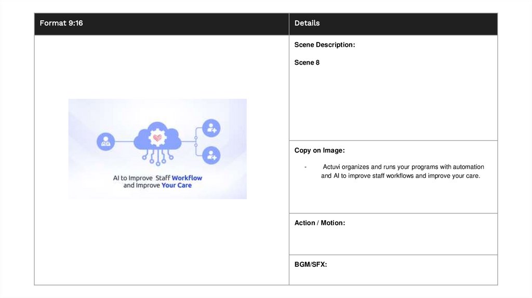The image size is (532, 298).
Task: Select the "Details" column header
Action: (307, 23)
